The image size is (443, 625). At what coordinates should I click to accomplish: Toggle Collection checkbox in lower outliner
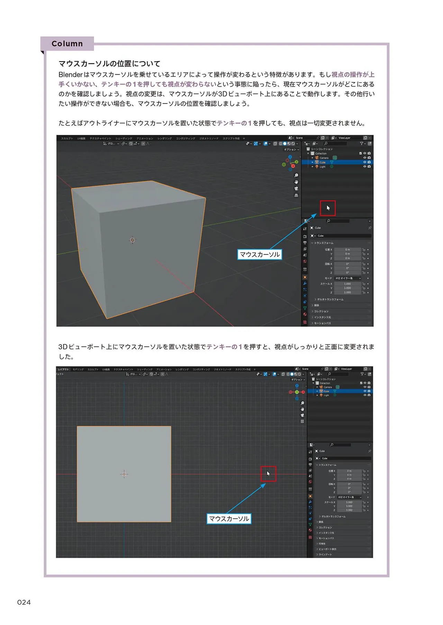click(361, 383)
